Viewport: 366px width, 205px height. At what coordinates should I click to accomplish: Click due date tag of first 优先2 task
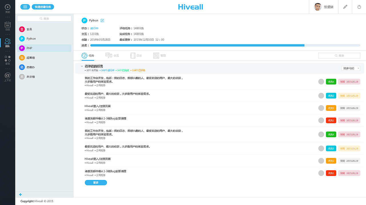349,108
